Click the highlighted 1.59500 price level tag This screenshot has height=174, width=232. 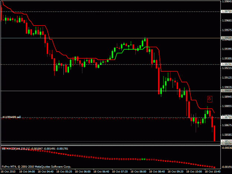pyautogui.click(x=226, y=38)
